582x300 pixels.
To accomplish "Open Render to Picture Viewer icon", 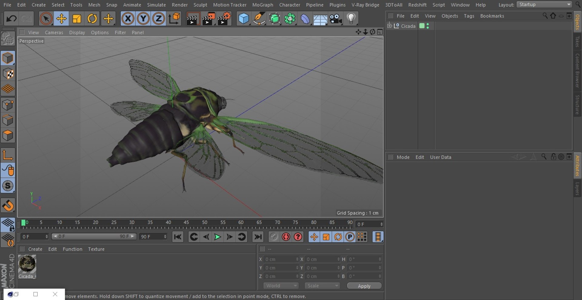I will pyautogui.click(x=209, y=19).
